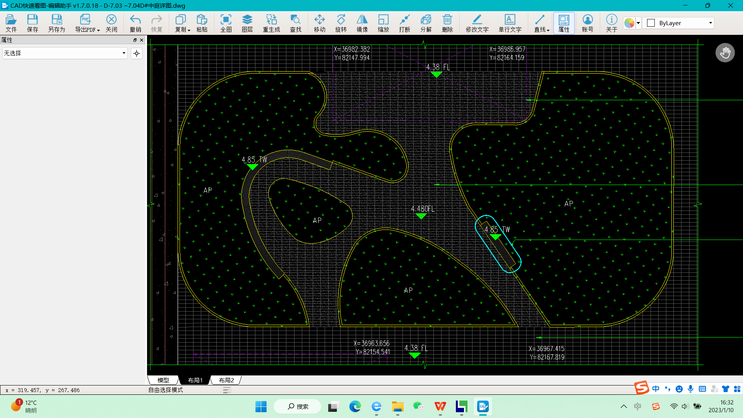Toggle Sogou 中 Chinese/English mode

[x=656, y=389]
